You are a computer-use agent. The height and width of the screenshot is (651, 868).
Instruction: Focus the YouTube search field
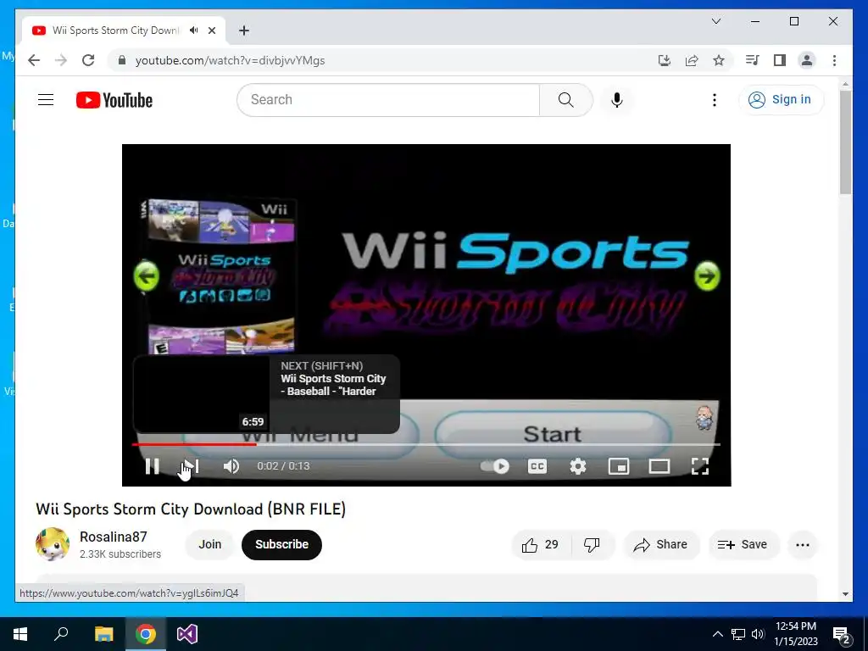[x=388, y=100]
